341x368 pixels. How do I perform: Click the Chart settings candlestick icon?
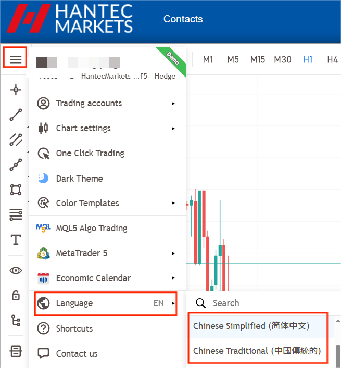click(x=43, y=128)
